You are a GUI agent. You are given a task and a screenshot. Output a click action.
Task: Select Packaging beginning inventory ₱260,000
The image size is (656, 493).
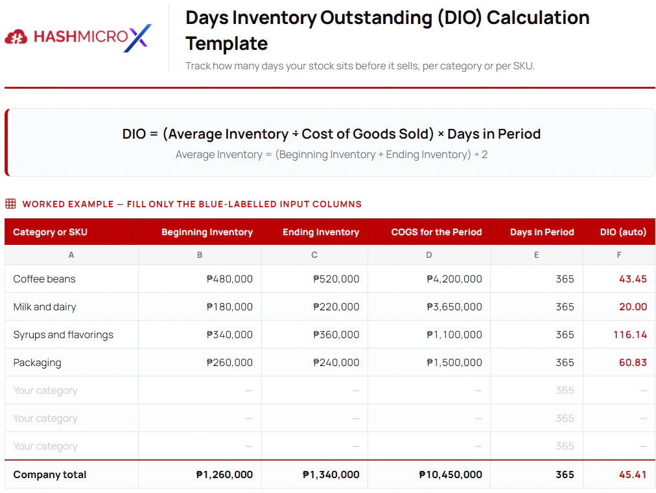pos(229,363)
